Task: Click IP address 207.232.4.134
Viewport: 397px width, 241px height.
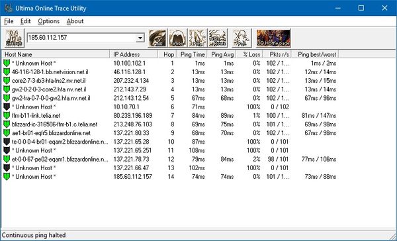Action: 131,81
